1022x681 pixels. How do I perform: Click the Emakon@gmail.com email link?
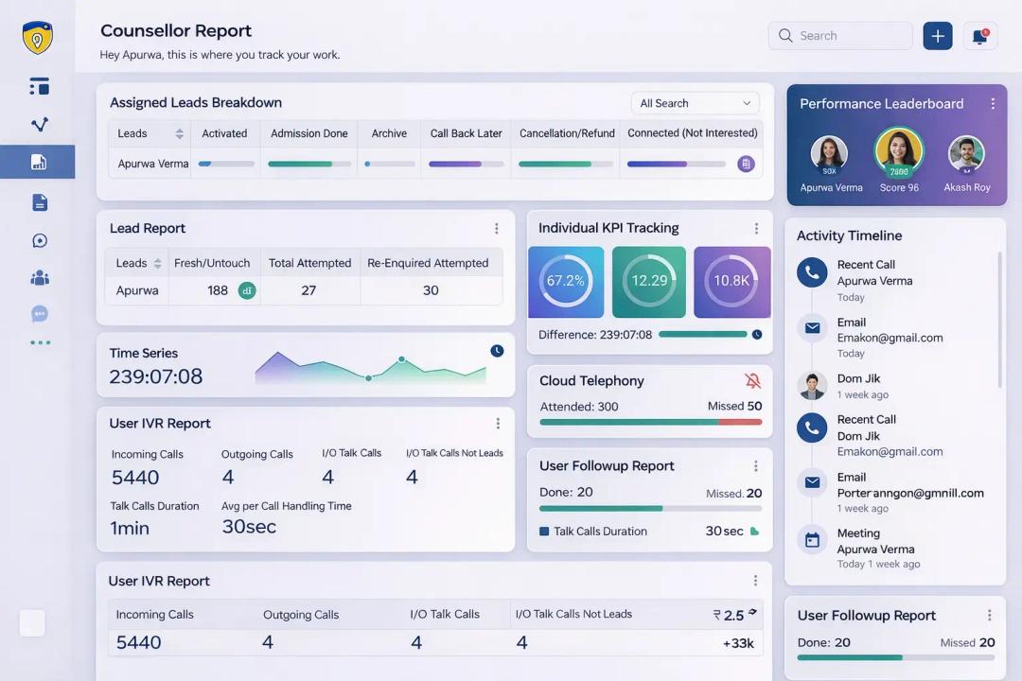(x=890, y=338)
